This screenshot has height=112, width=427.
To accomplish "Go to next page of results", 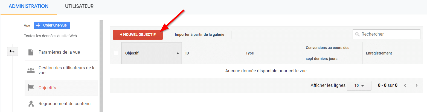I will tap(417, 85).
